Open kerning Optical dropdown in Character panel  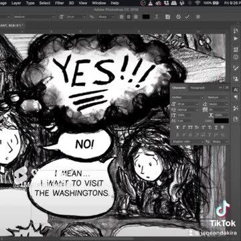point(187,110)
